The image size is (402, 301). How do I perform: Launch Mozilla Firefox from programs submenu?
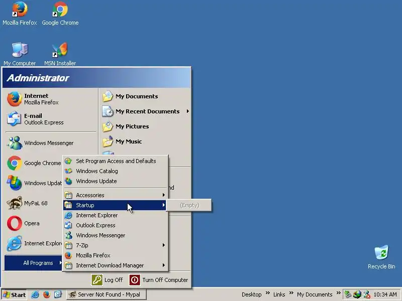(x=116, y=255)
